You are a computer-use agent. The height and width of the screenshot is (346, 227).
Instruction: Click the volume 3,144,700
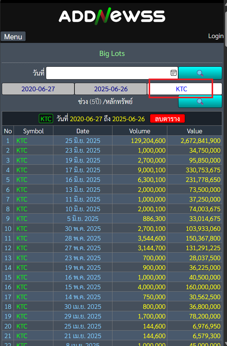[152, 248]
